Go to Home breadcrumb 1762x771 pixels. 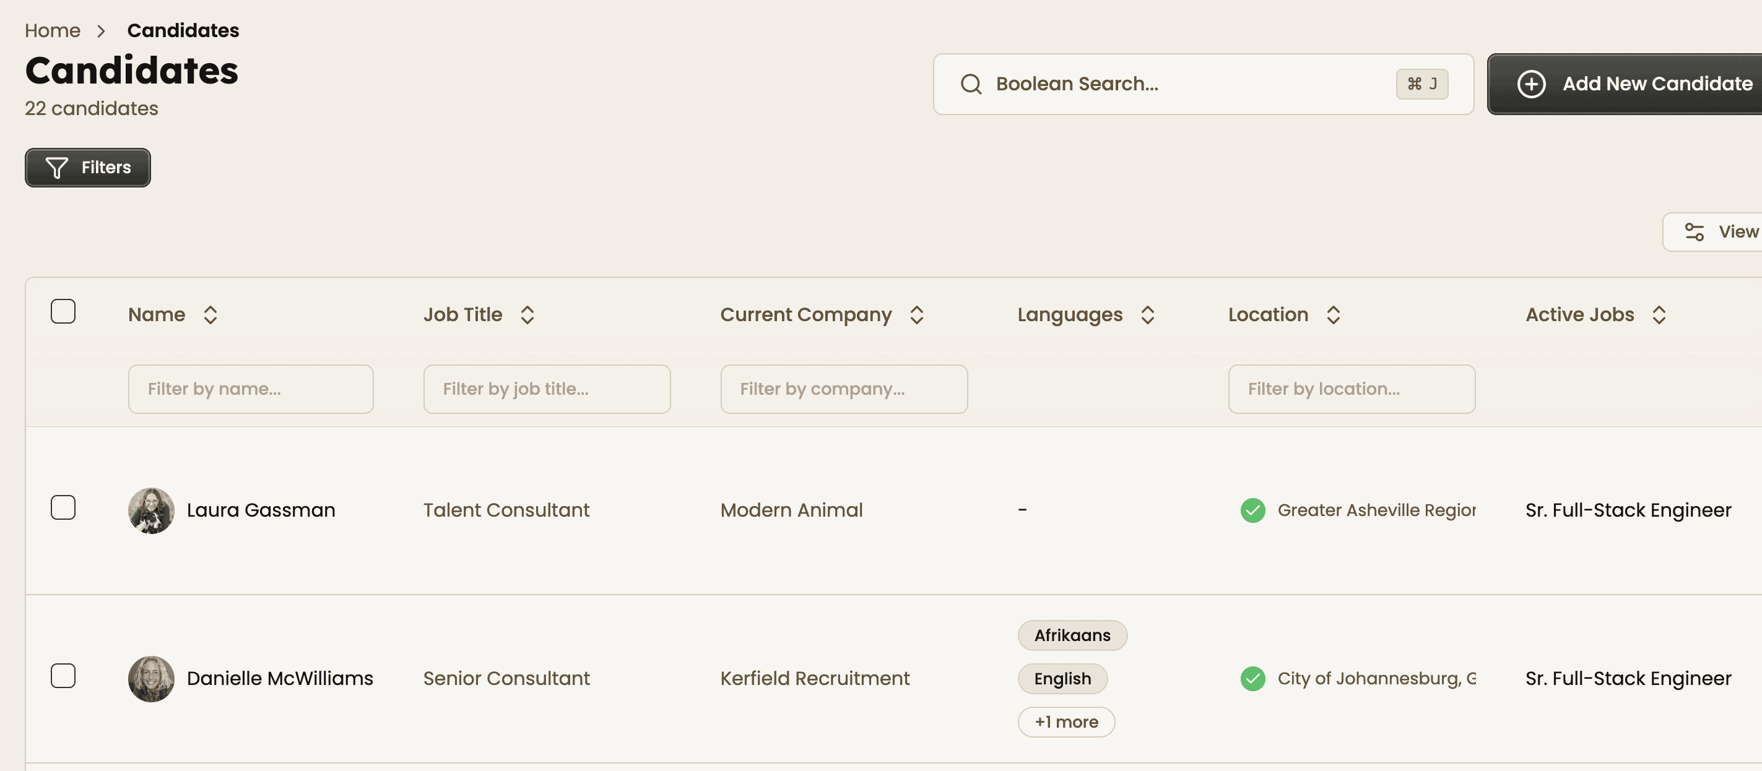pyautogui.click(x=53, y=31)
